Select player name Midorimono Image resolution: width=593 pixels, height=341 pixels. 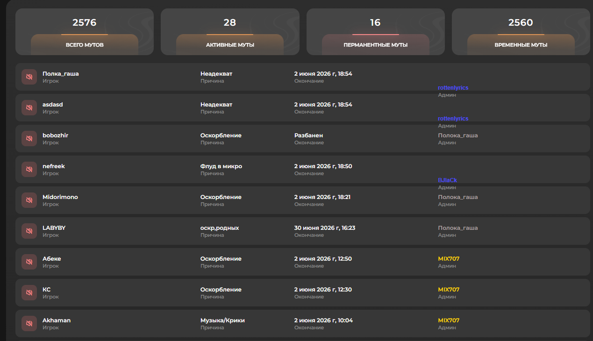click(x=60, y=197)
